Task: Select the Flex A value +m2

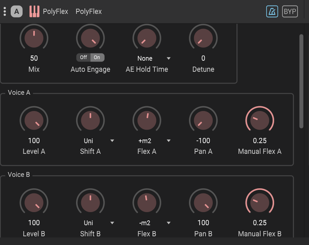Action: pos(145,141)
